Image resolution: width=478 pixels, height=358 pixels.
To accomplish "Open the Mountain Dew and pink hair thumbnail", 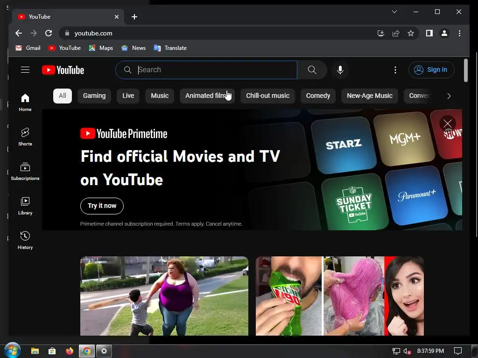I will (340, 296).
